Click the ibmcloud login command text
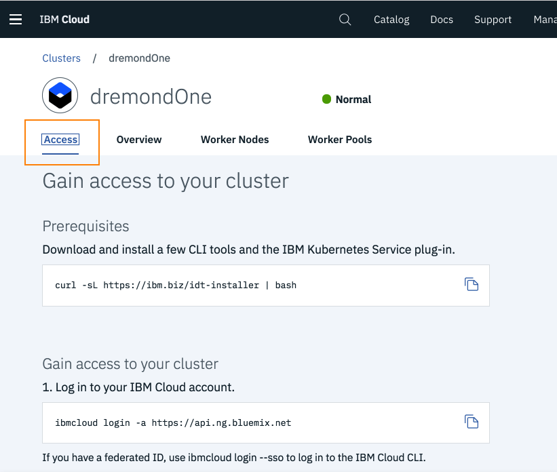Screen dimensions: 557x472 173,422
